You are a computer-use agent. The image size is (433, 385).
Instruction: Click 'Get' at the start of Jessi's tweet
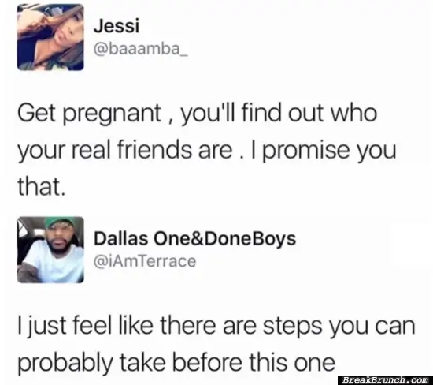(x=37, y=113)
